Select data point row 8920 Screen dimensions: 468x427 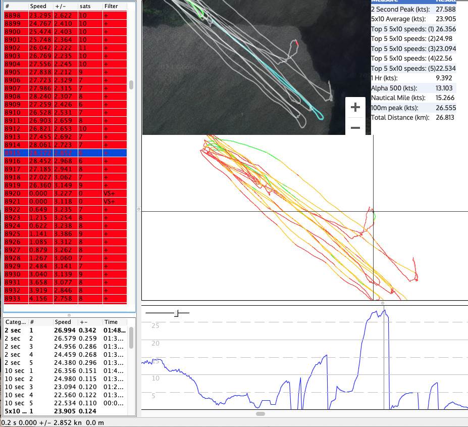tap(65, 193)
